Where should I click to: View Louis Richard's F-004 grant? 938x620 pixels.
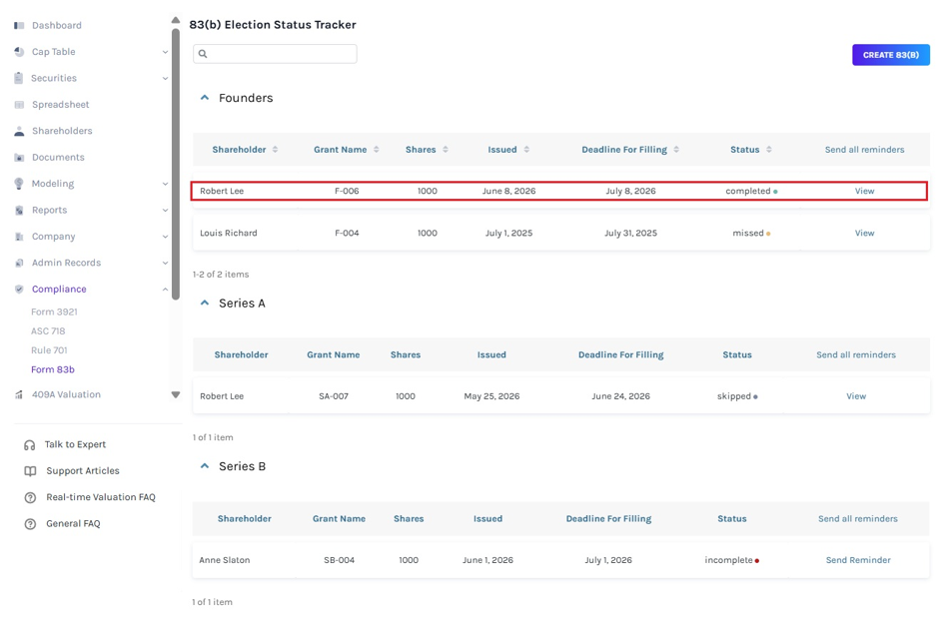point(864,234)
